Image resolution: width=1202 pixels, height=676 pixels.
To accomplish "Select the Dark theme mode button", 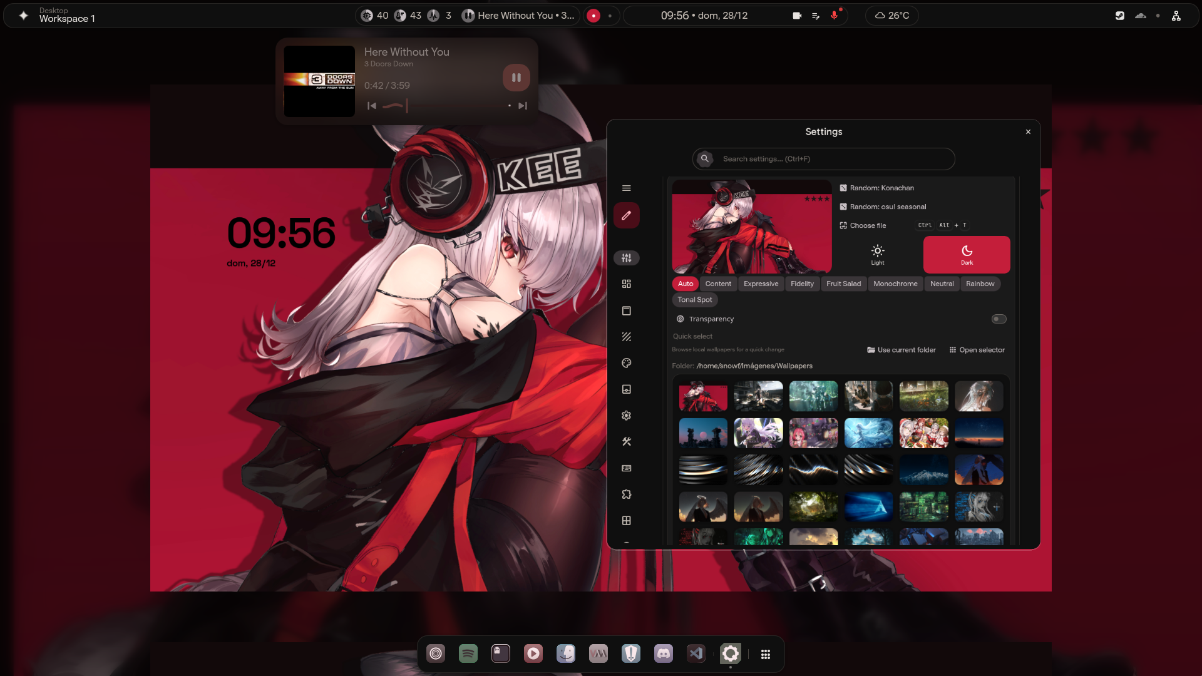I will point(966,254).
